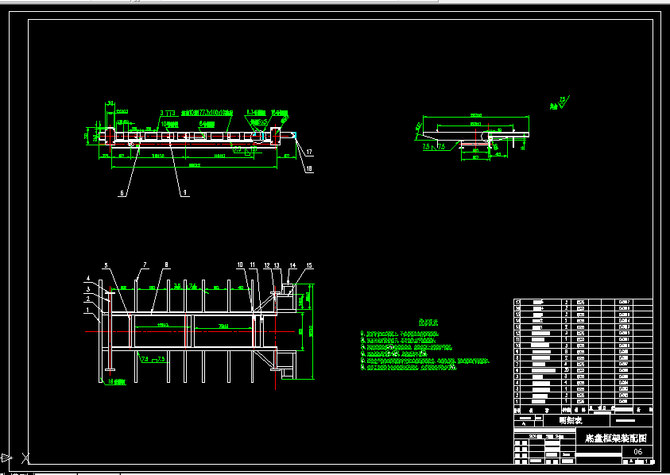
Task: Click balloon label 3 in the plan view
Action: pyautogui.click(x=88, y=289)
